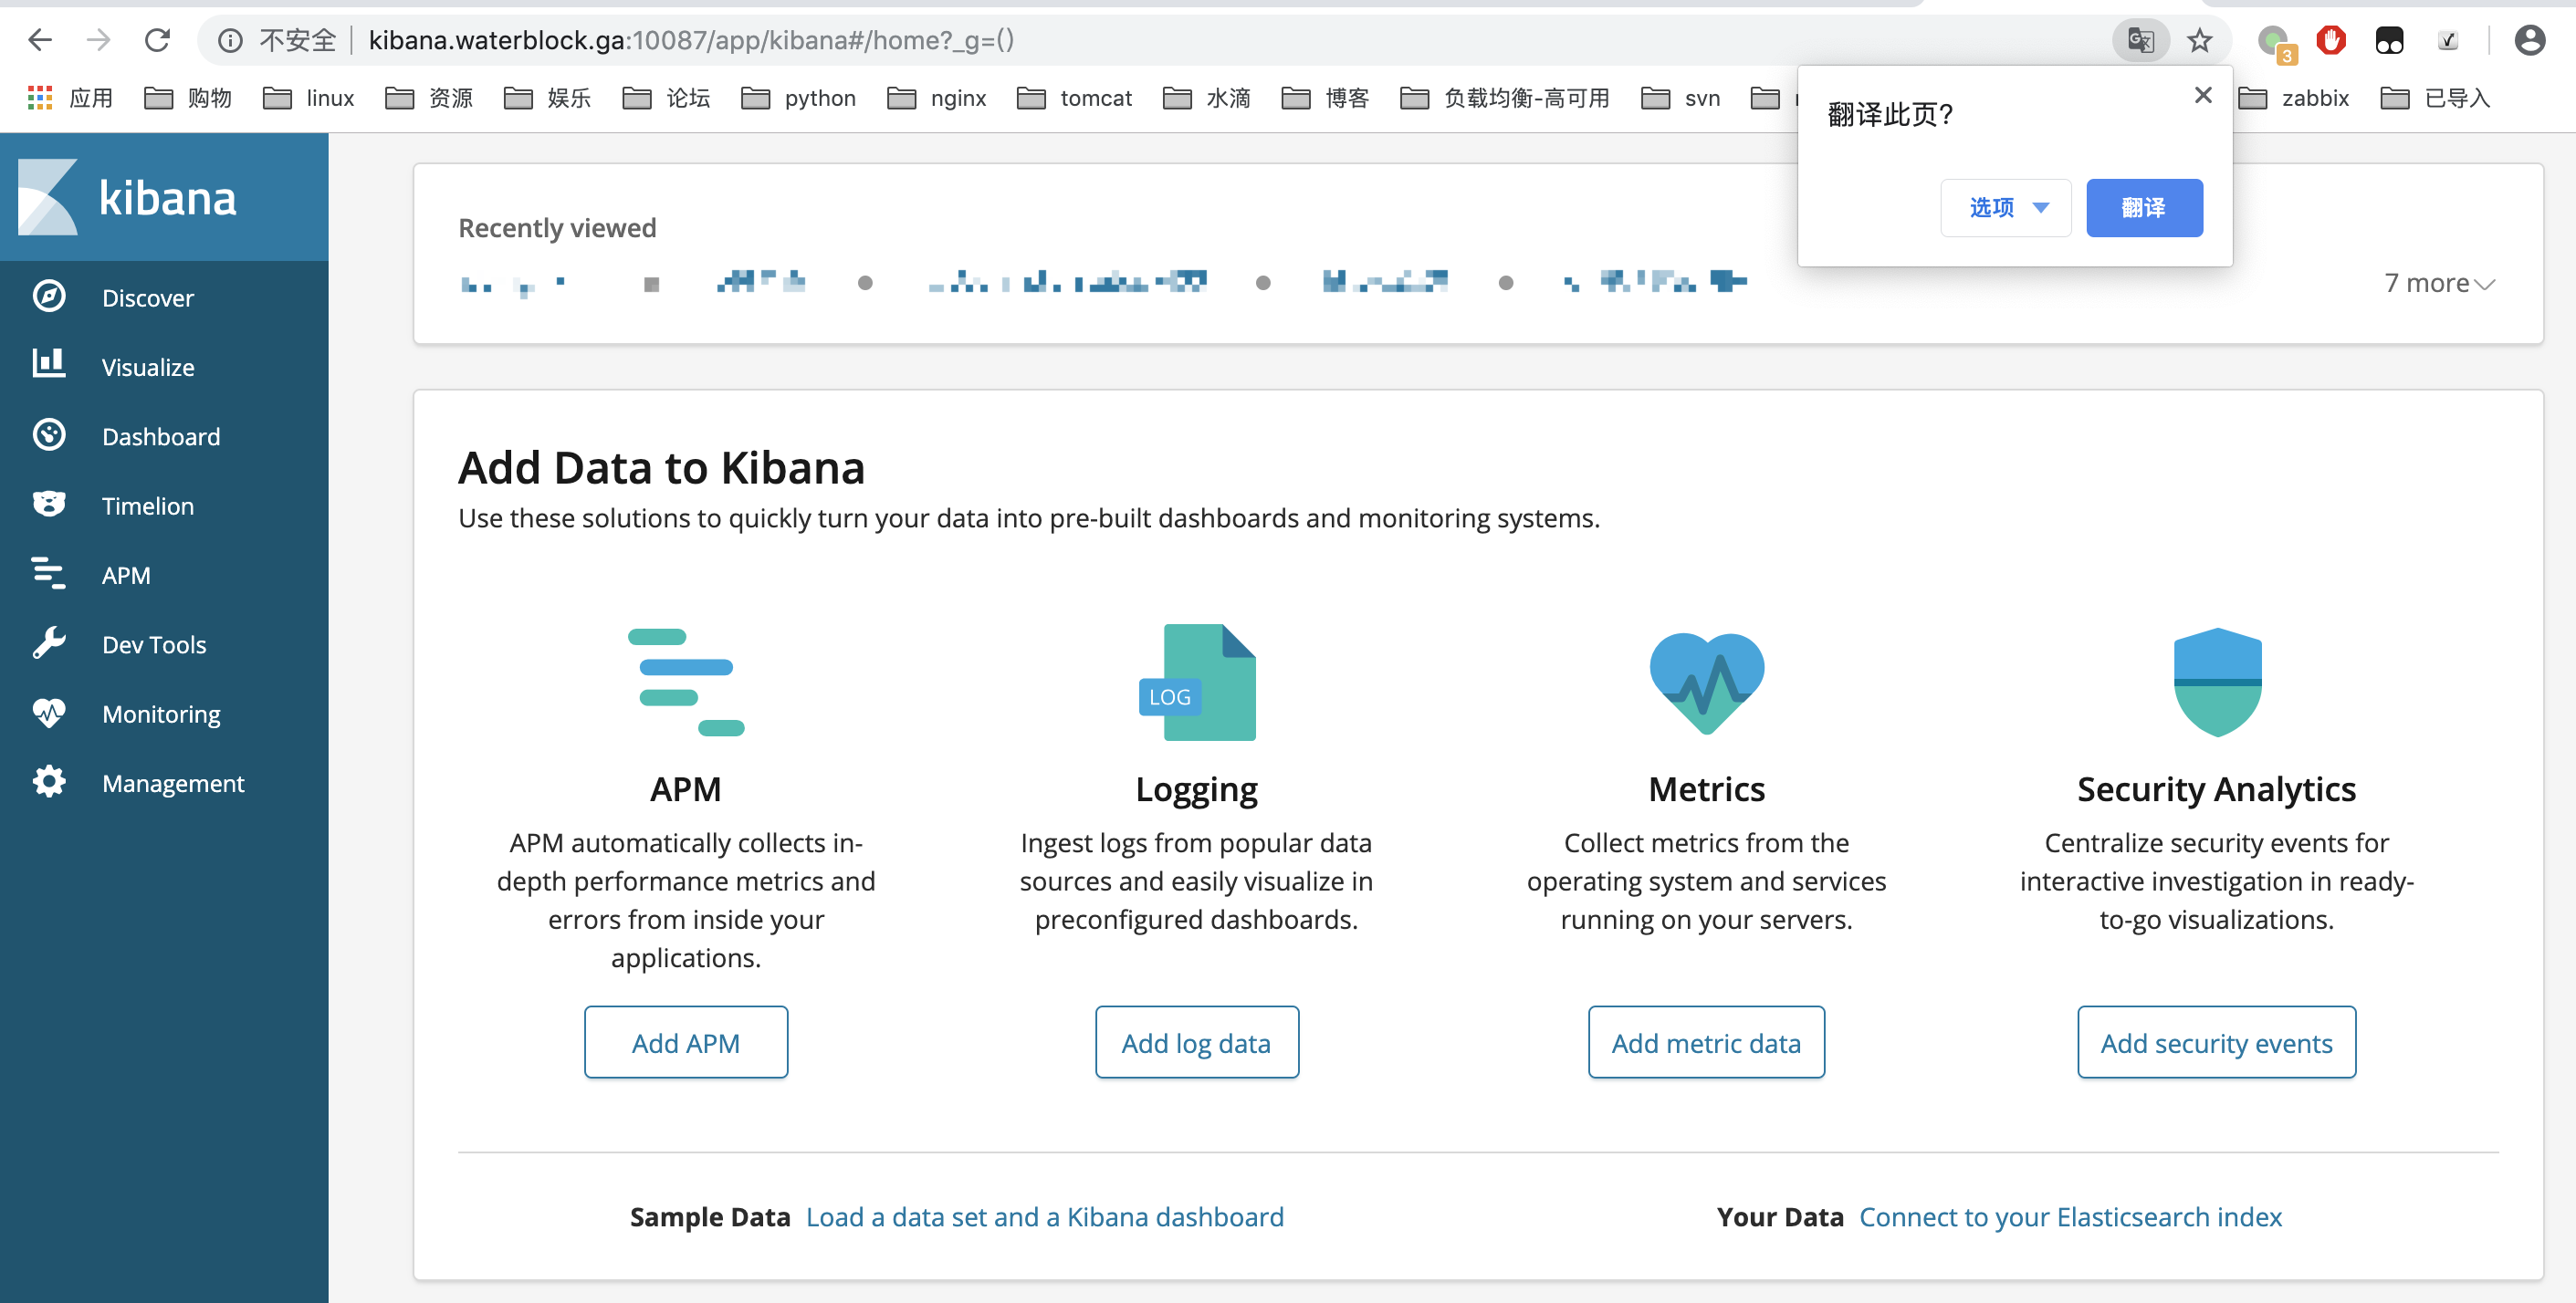
Task: Bookmark this page with the star icon
Action: (2199, 40)
